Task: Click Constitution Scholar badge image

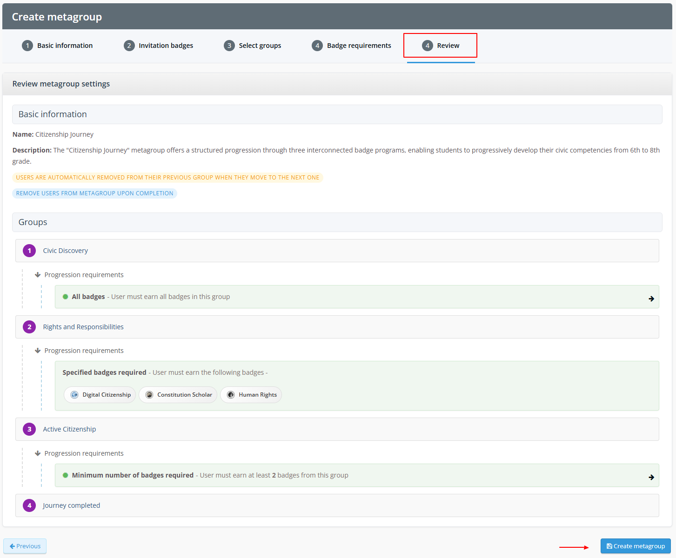Action: pyautogui.click(x=149, y=395)
